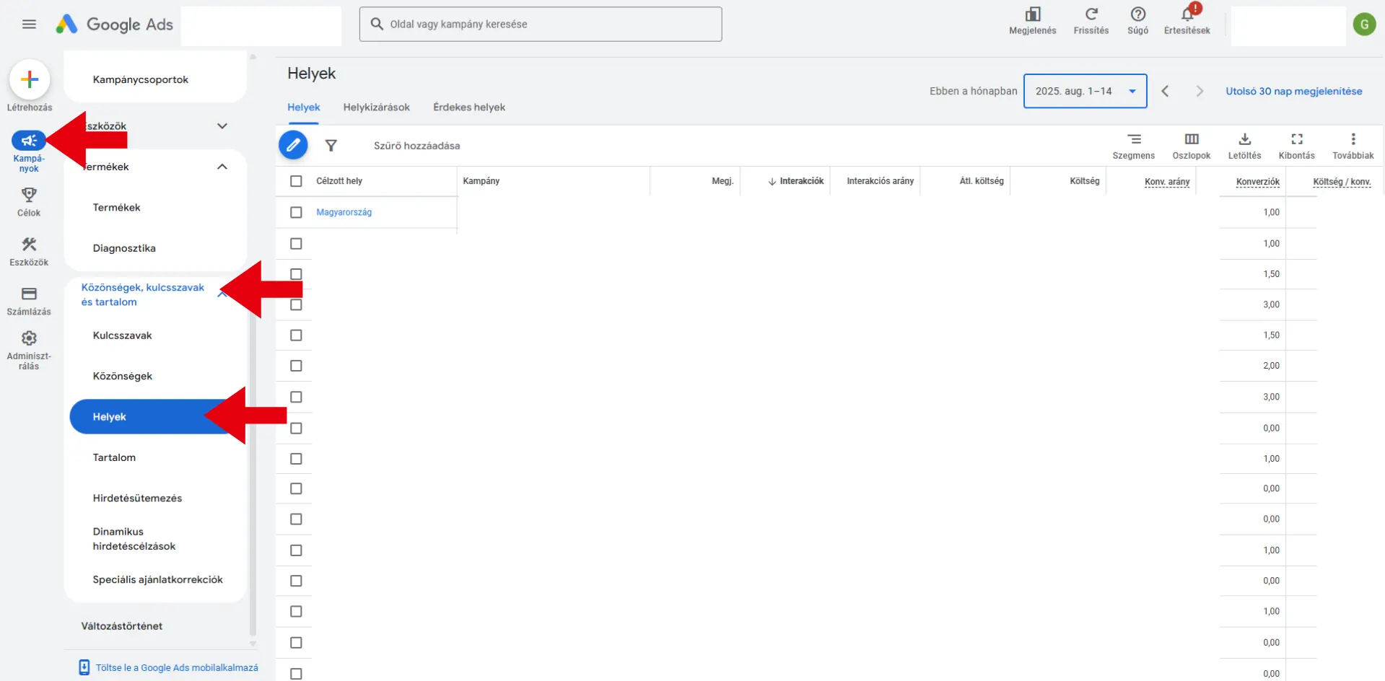Image resolution: width=1385 pixels, height=681 pixels.
Task: Open the hamburger main menu
Action: click(x=29, y=25)
